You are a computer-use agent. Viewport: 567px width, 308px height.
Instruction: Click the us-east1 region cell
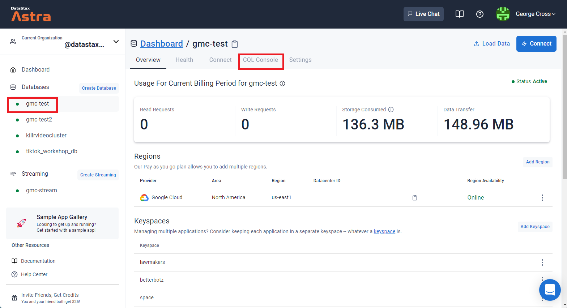(281, 197)
